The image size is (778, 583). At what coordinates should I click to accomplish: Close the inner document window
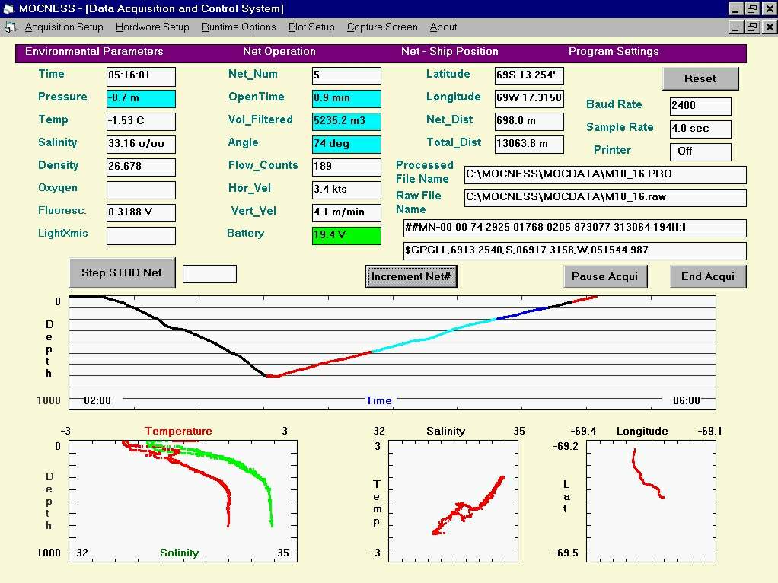(769, 27)
